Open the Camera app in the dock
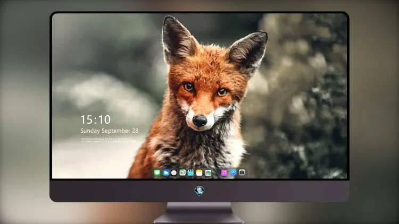 click(x=242, y=173)
